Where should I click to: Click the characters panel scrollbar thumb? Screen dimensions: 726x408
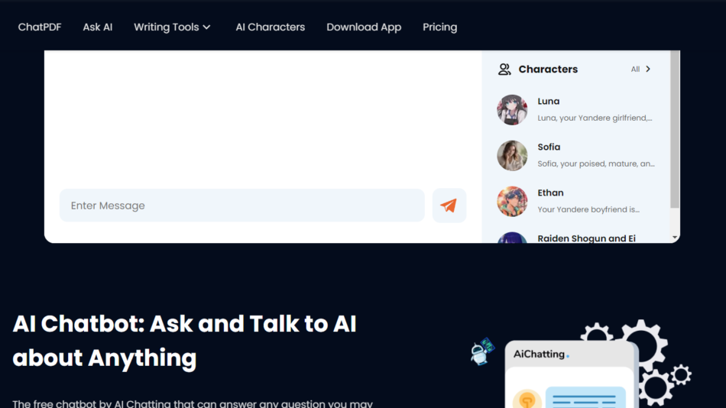[674, 130]
